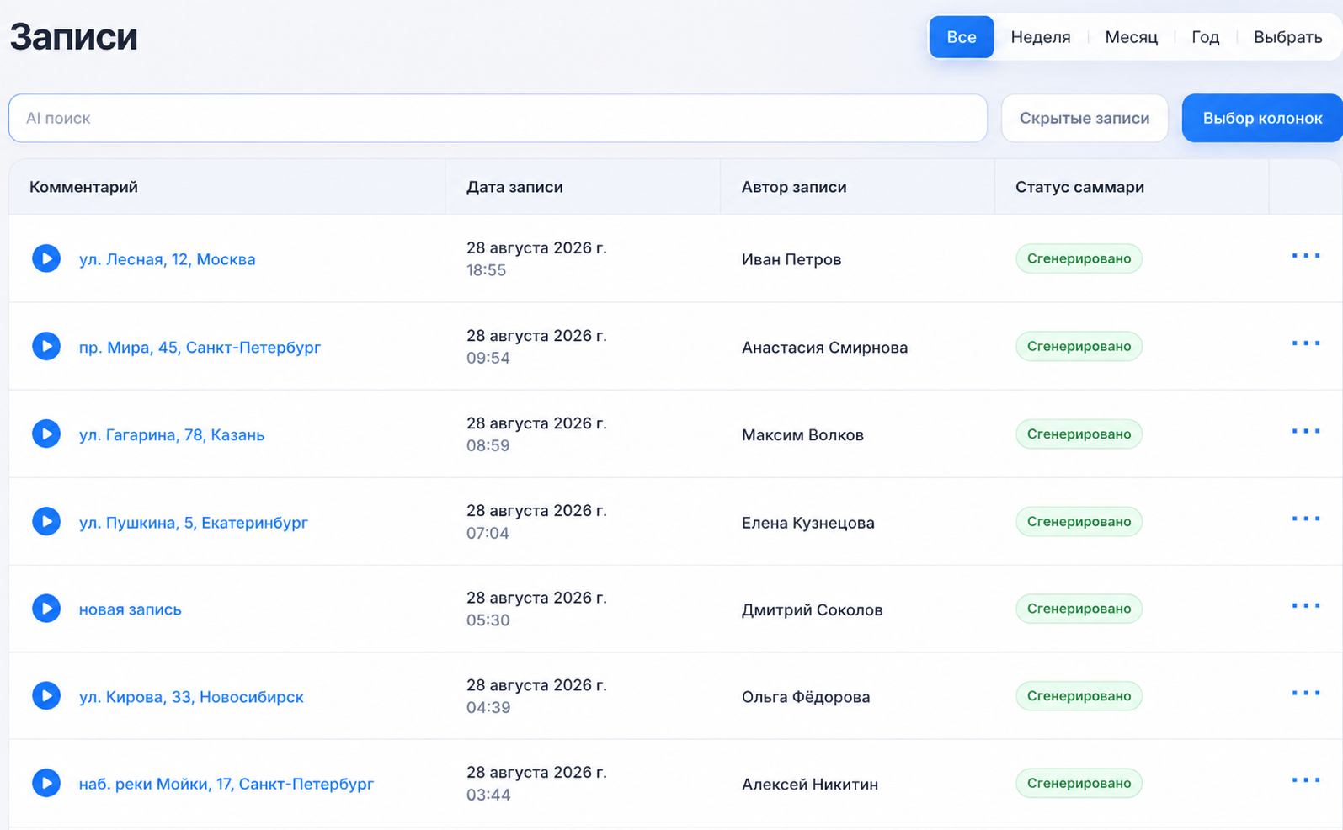Play the recording named новая запись

click(x=46, y=609)
